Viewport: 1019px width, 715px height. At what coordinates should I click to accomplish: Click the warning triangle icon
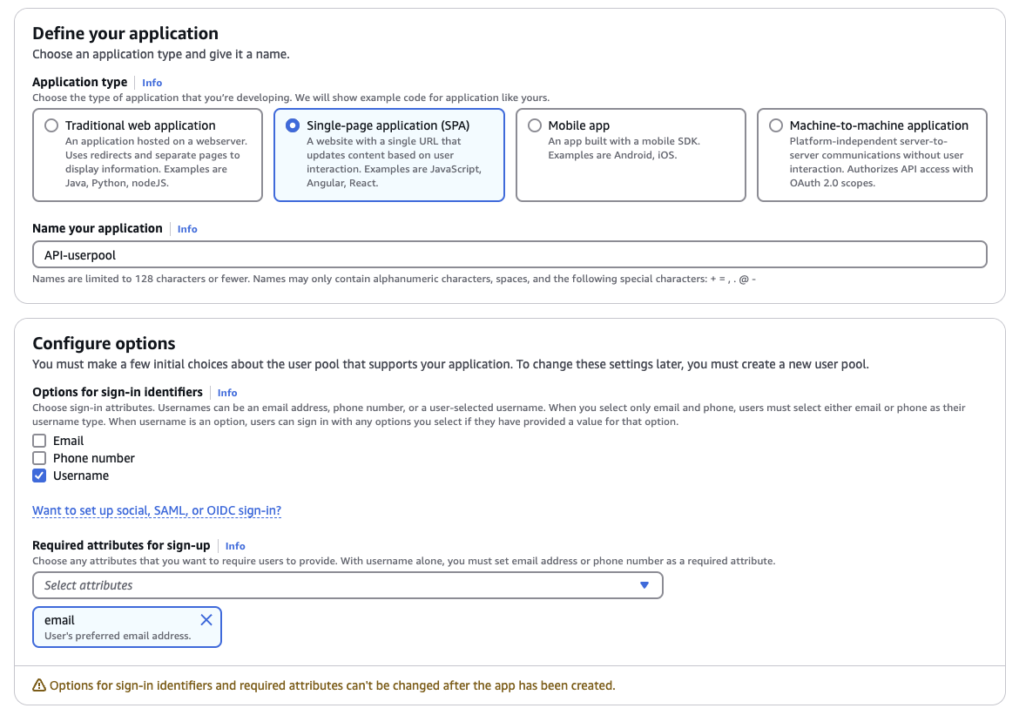click(x=39, y=685)
